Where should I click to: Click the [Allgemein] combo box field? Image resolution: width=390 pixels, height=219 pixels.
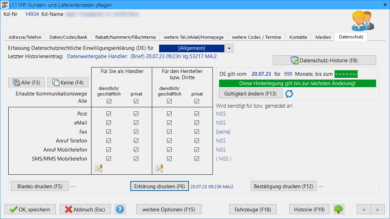[192, 48]
